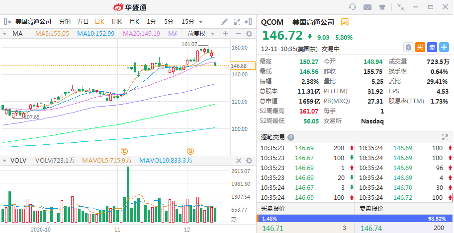Add QCOM to watchlist plus icon
Image resolution: width=454 pixels, height=233 pixels.
click(x=444, y=48)
